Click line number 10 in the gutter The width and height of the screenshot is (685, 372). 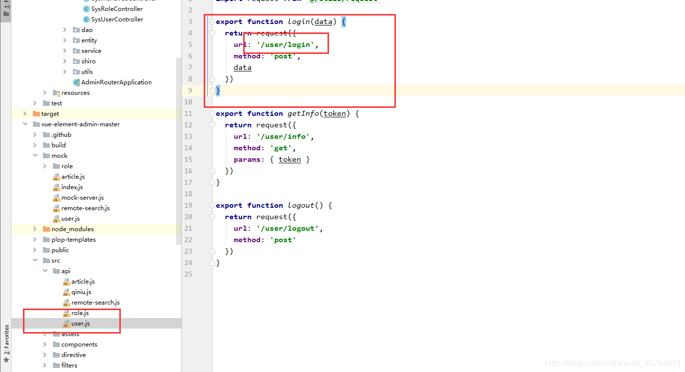pyautogui.click(x=188, y=102)
